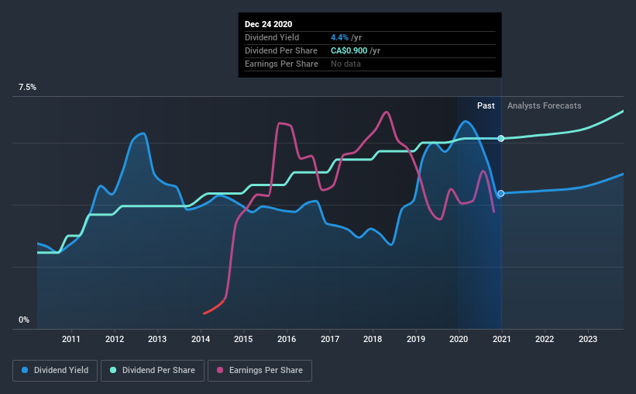This screenshot has width=636, height=394.
Task: Toggle the Dividend Yield legend button
Action: [55, 371]
